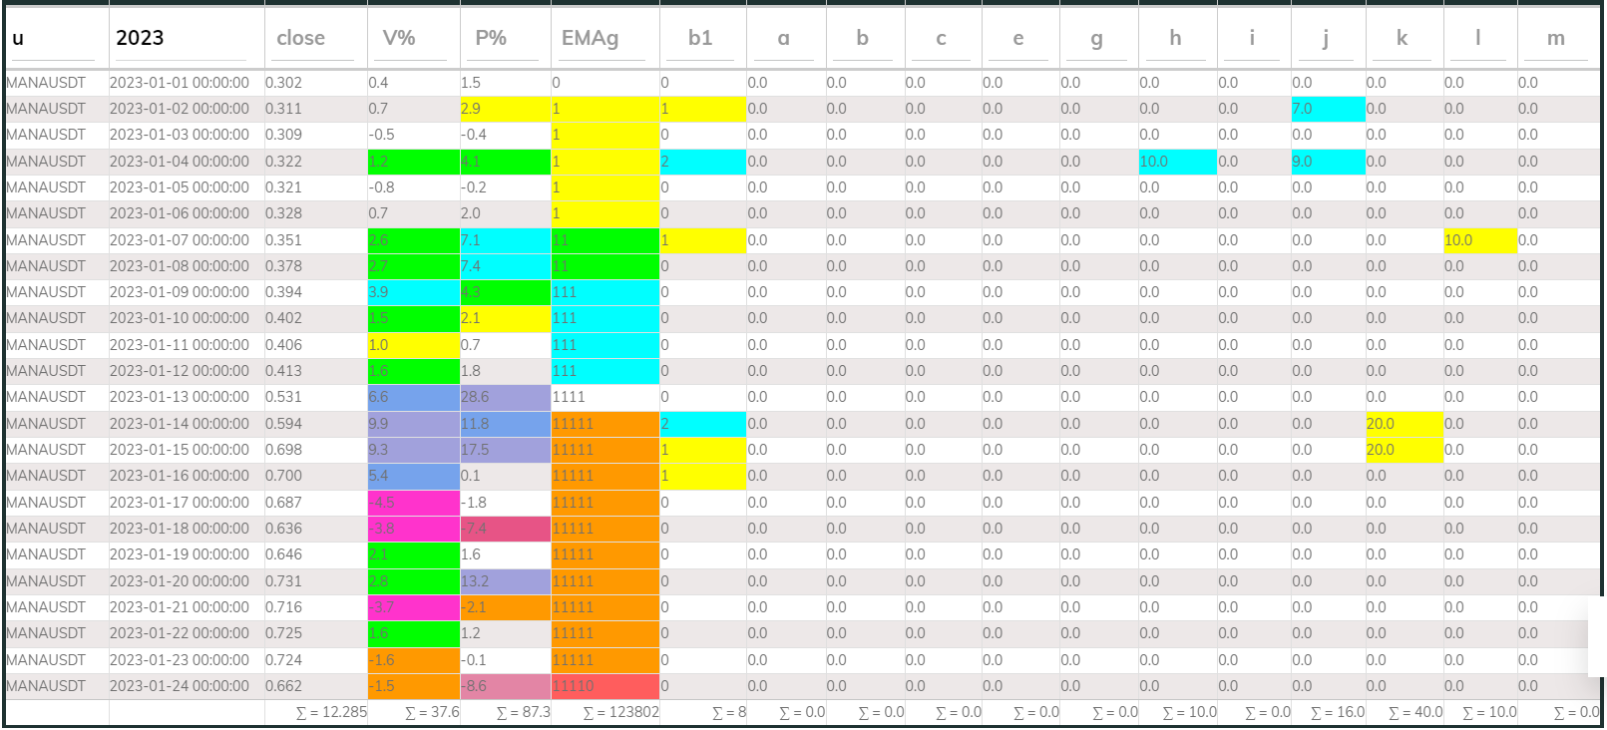Select the 2023-01-24 00:00:00 date cell
Viewport: 1607px width, 730px height.
pos(180,686)
